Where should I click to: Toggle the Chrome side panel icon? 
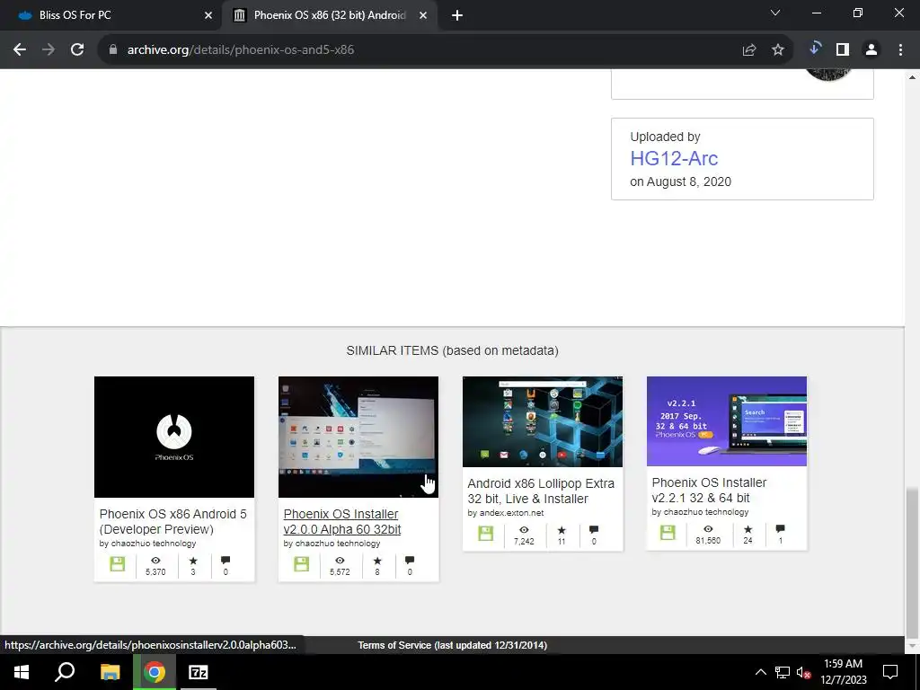pyautogui.click(x=843, y=50)
